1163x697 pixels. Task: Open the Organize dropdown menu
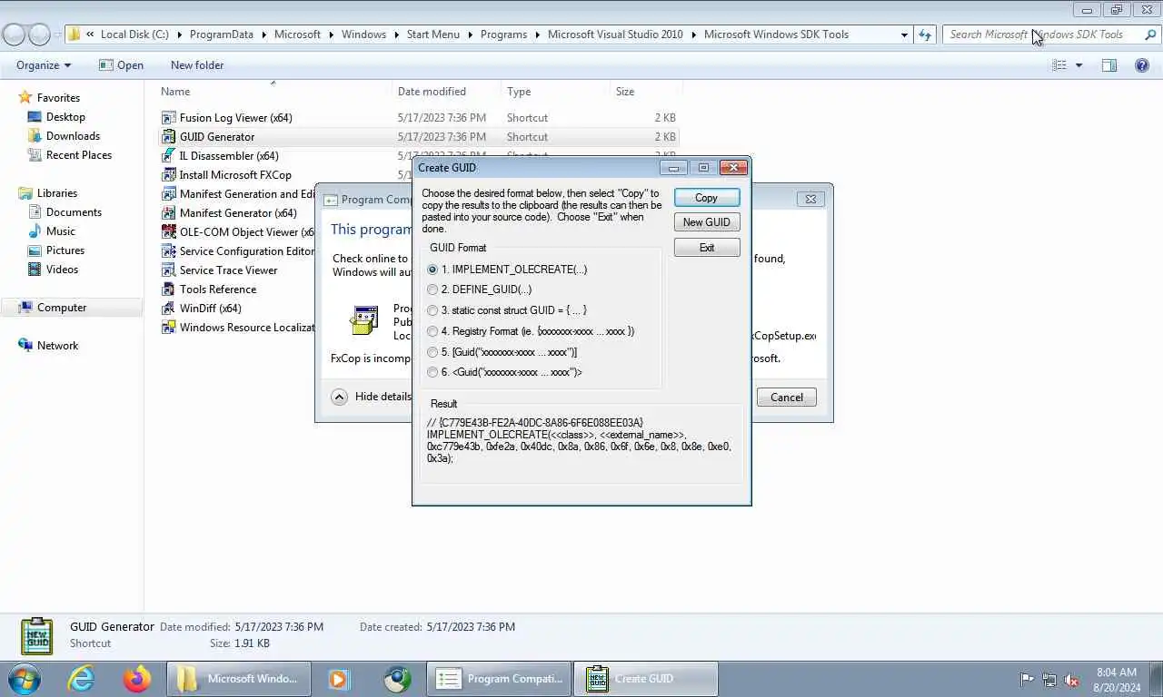[x=44, y=65]
